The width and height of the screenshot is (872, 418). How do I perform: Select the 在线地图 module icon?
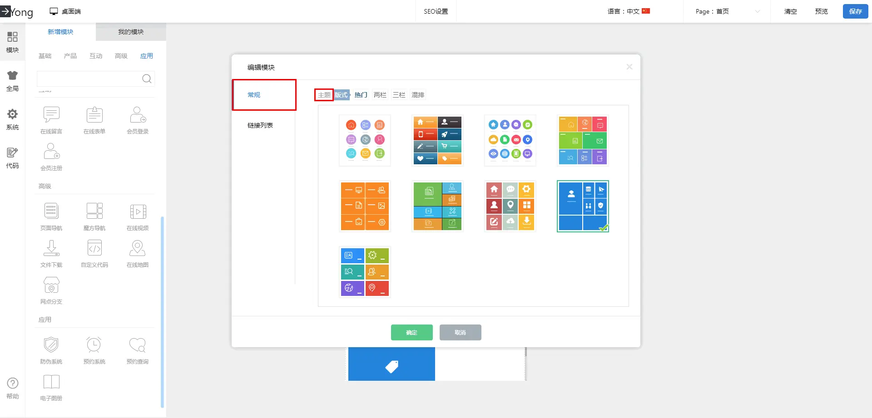138,248
